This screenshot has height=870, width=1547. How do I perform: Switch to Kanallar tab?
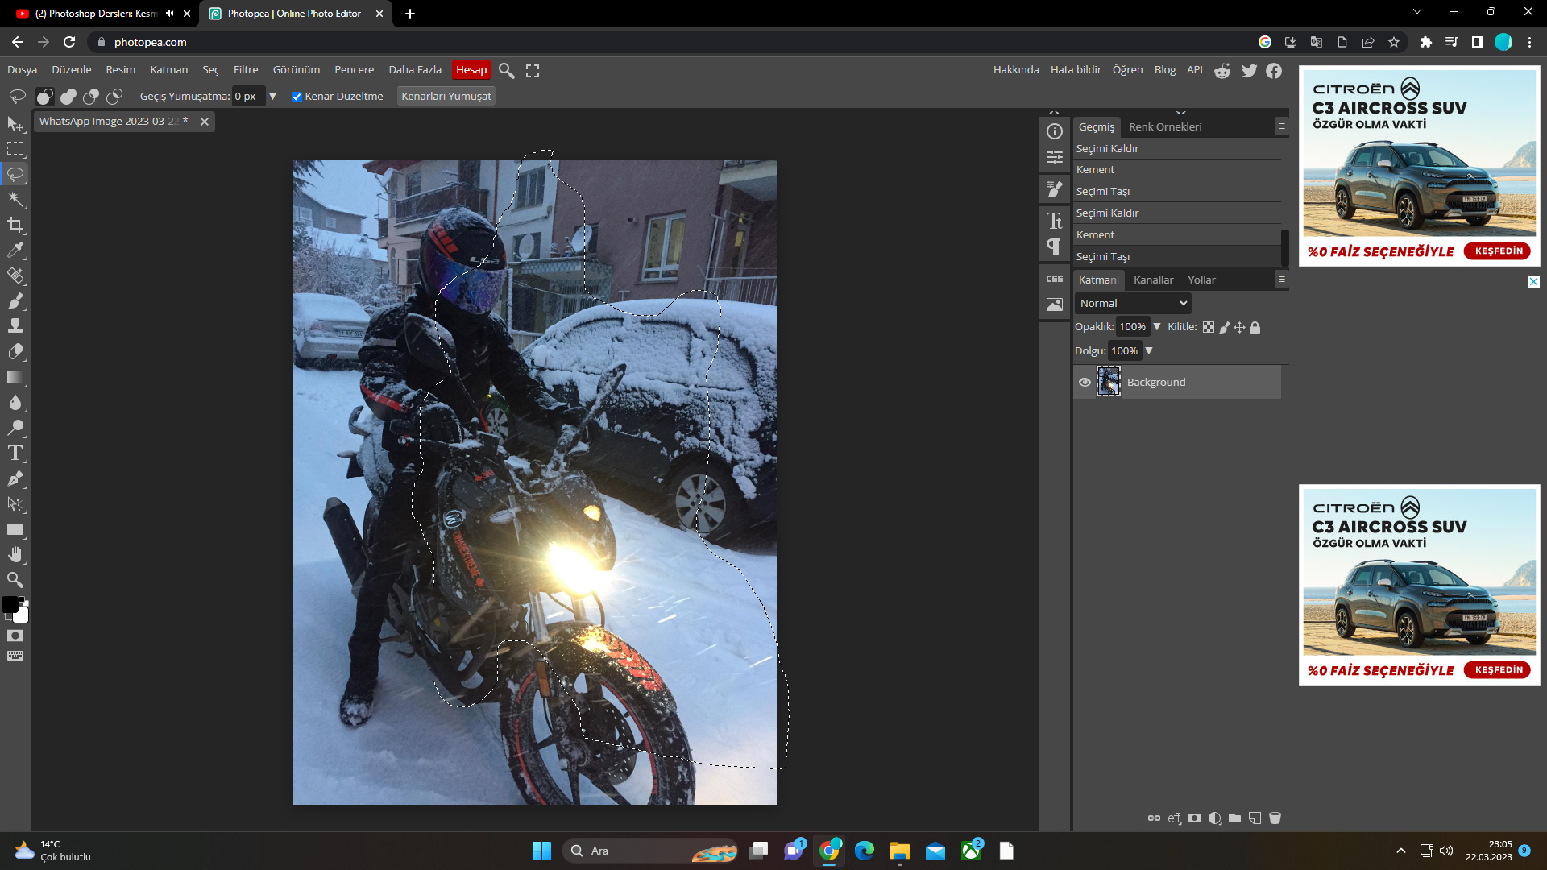tap(1153, 280)
